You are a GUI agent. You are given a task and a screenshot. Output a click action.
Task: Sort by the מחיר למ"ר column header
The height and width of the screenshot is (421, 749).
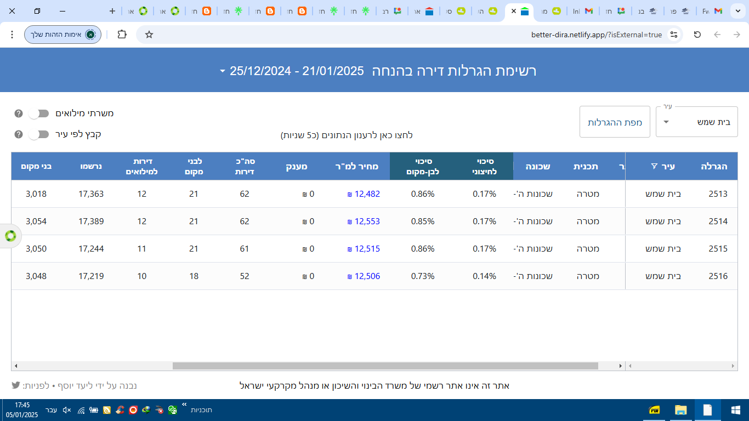[357, 166]
